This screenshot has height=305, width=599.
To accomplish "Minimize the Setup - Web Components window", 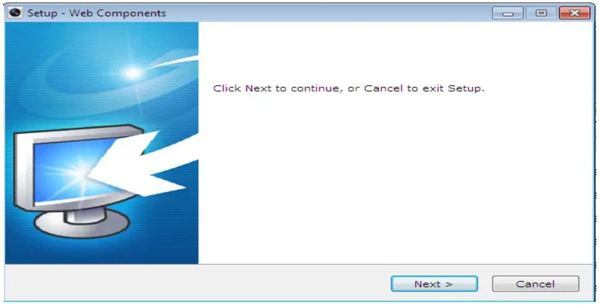I will click(508, 13).
